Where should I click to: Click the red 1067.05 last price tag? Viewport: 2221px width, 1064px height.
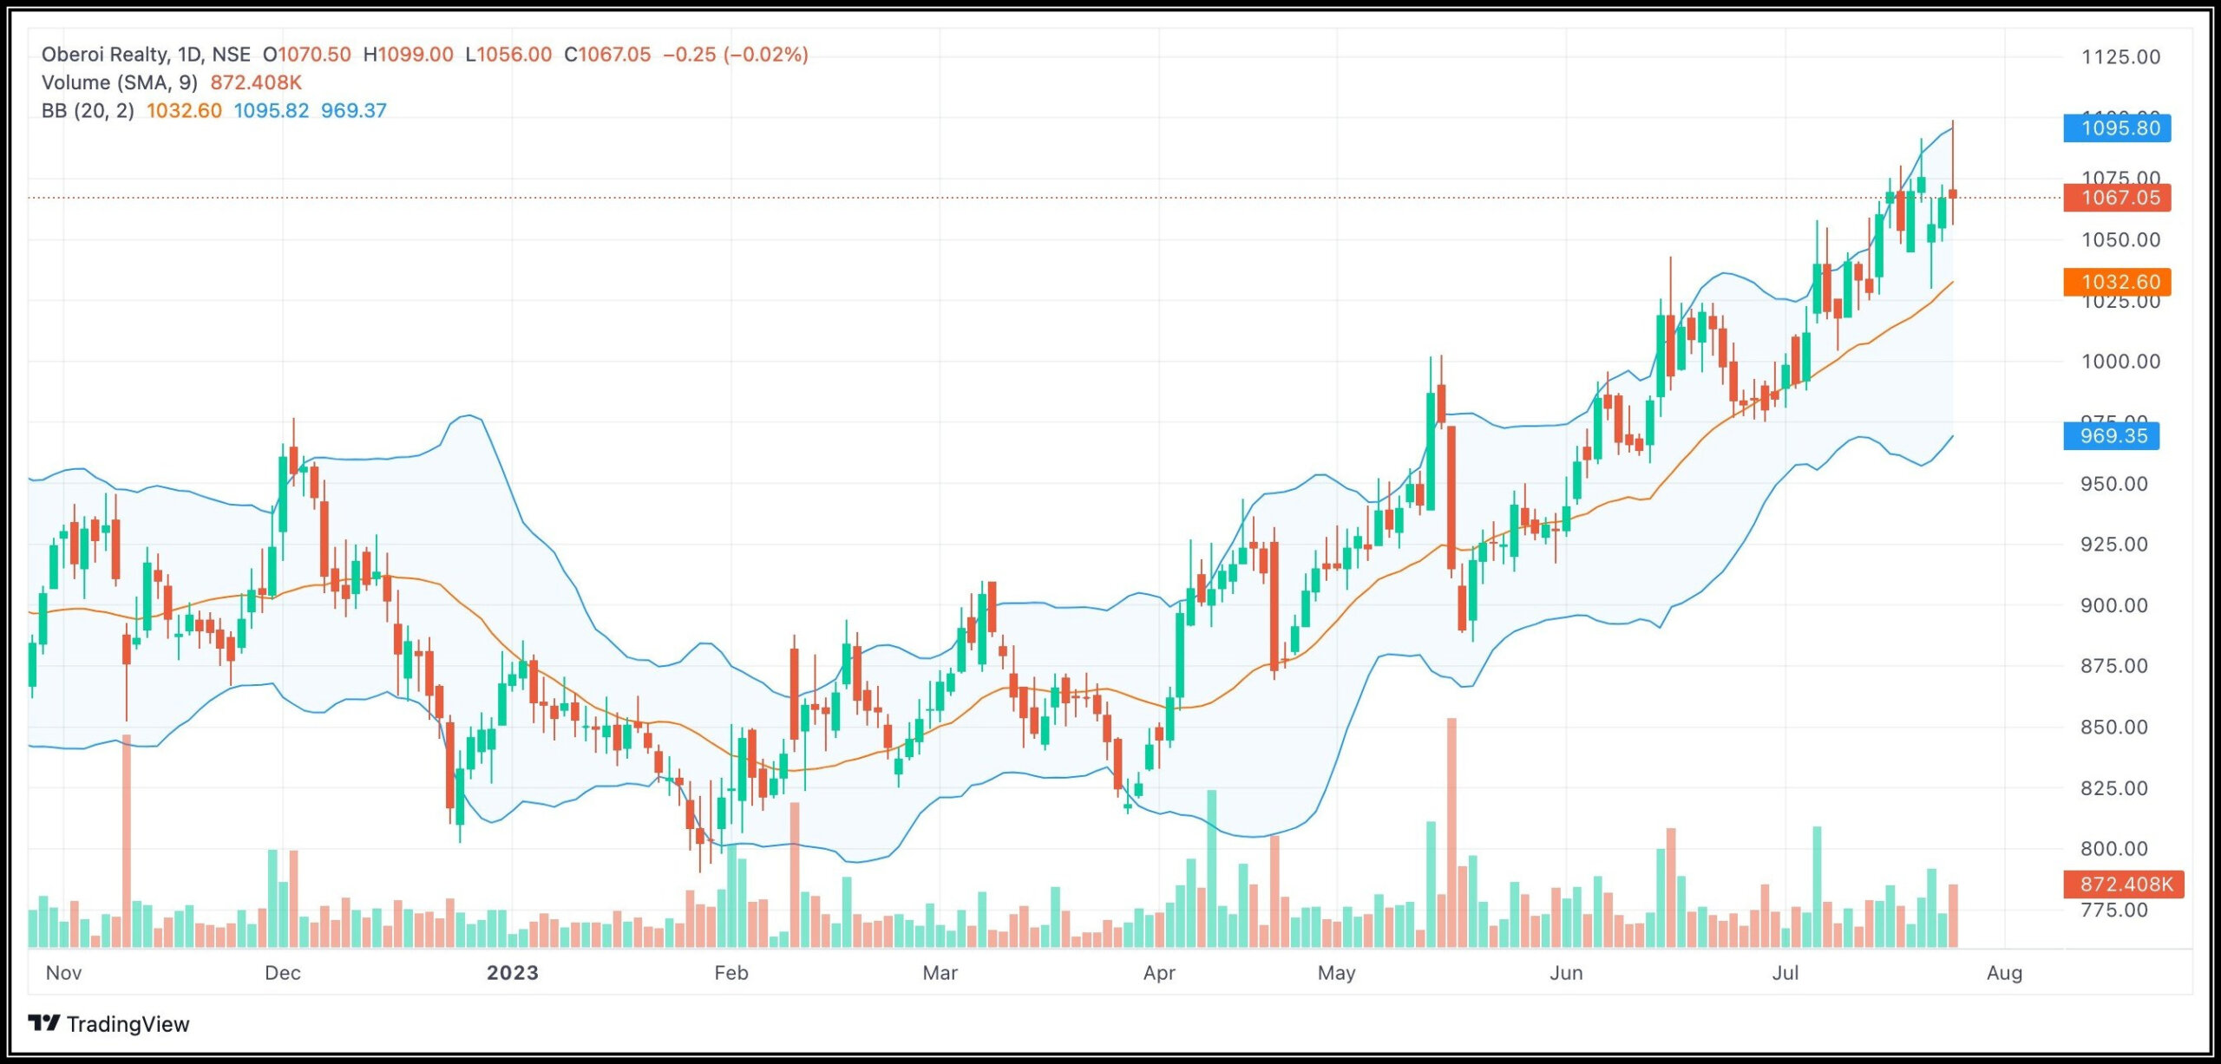tap(2117, 198)
